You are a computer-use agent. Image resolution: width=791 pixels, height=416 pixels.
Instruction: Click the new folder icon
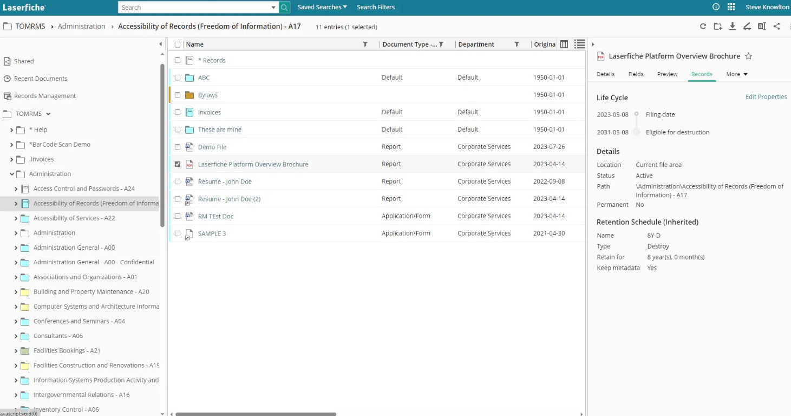click(x=717, y=27)
